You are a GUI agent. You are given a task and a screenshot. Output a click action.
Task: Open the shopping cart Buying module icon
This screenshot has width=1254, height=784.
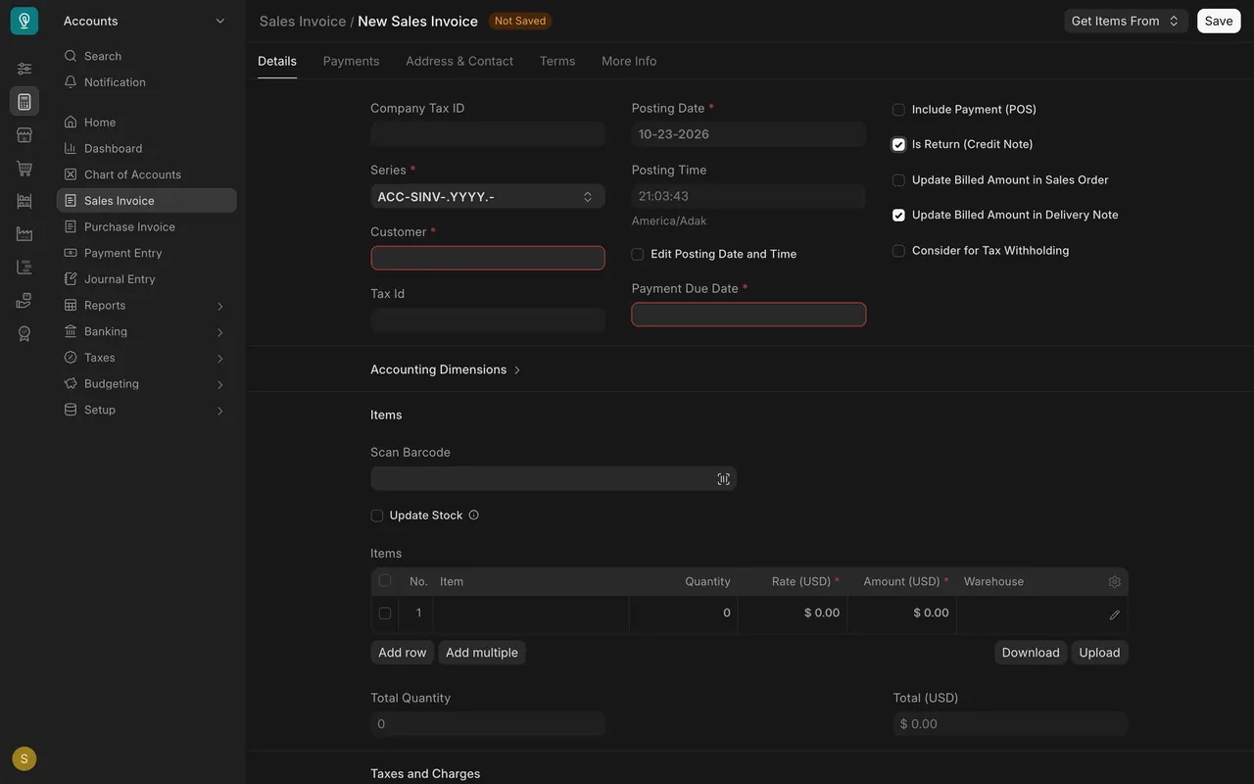(24, 169)
